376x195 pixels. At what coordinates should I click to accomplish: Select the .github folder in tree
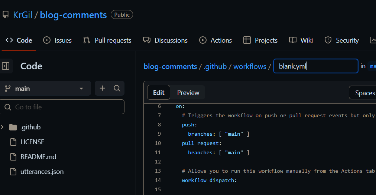click(x=30, y=127)
